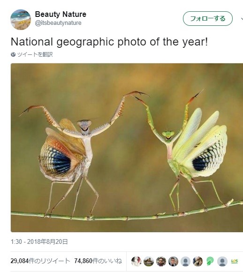
Task: Select the ツイートを翻訳 translate tweet link
Action: coord(35,54)
